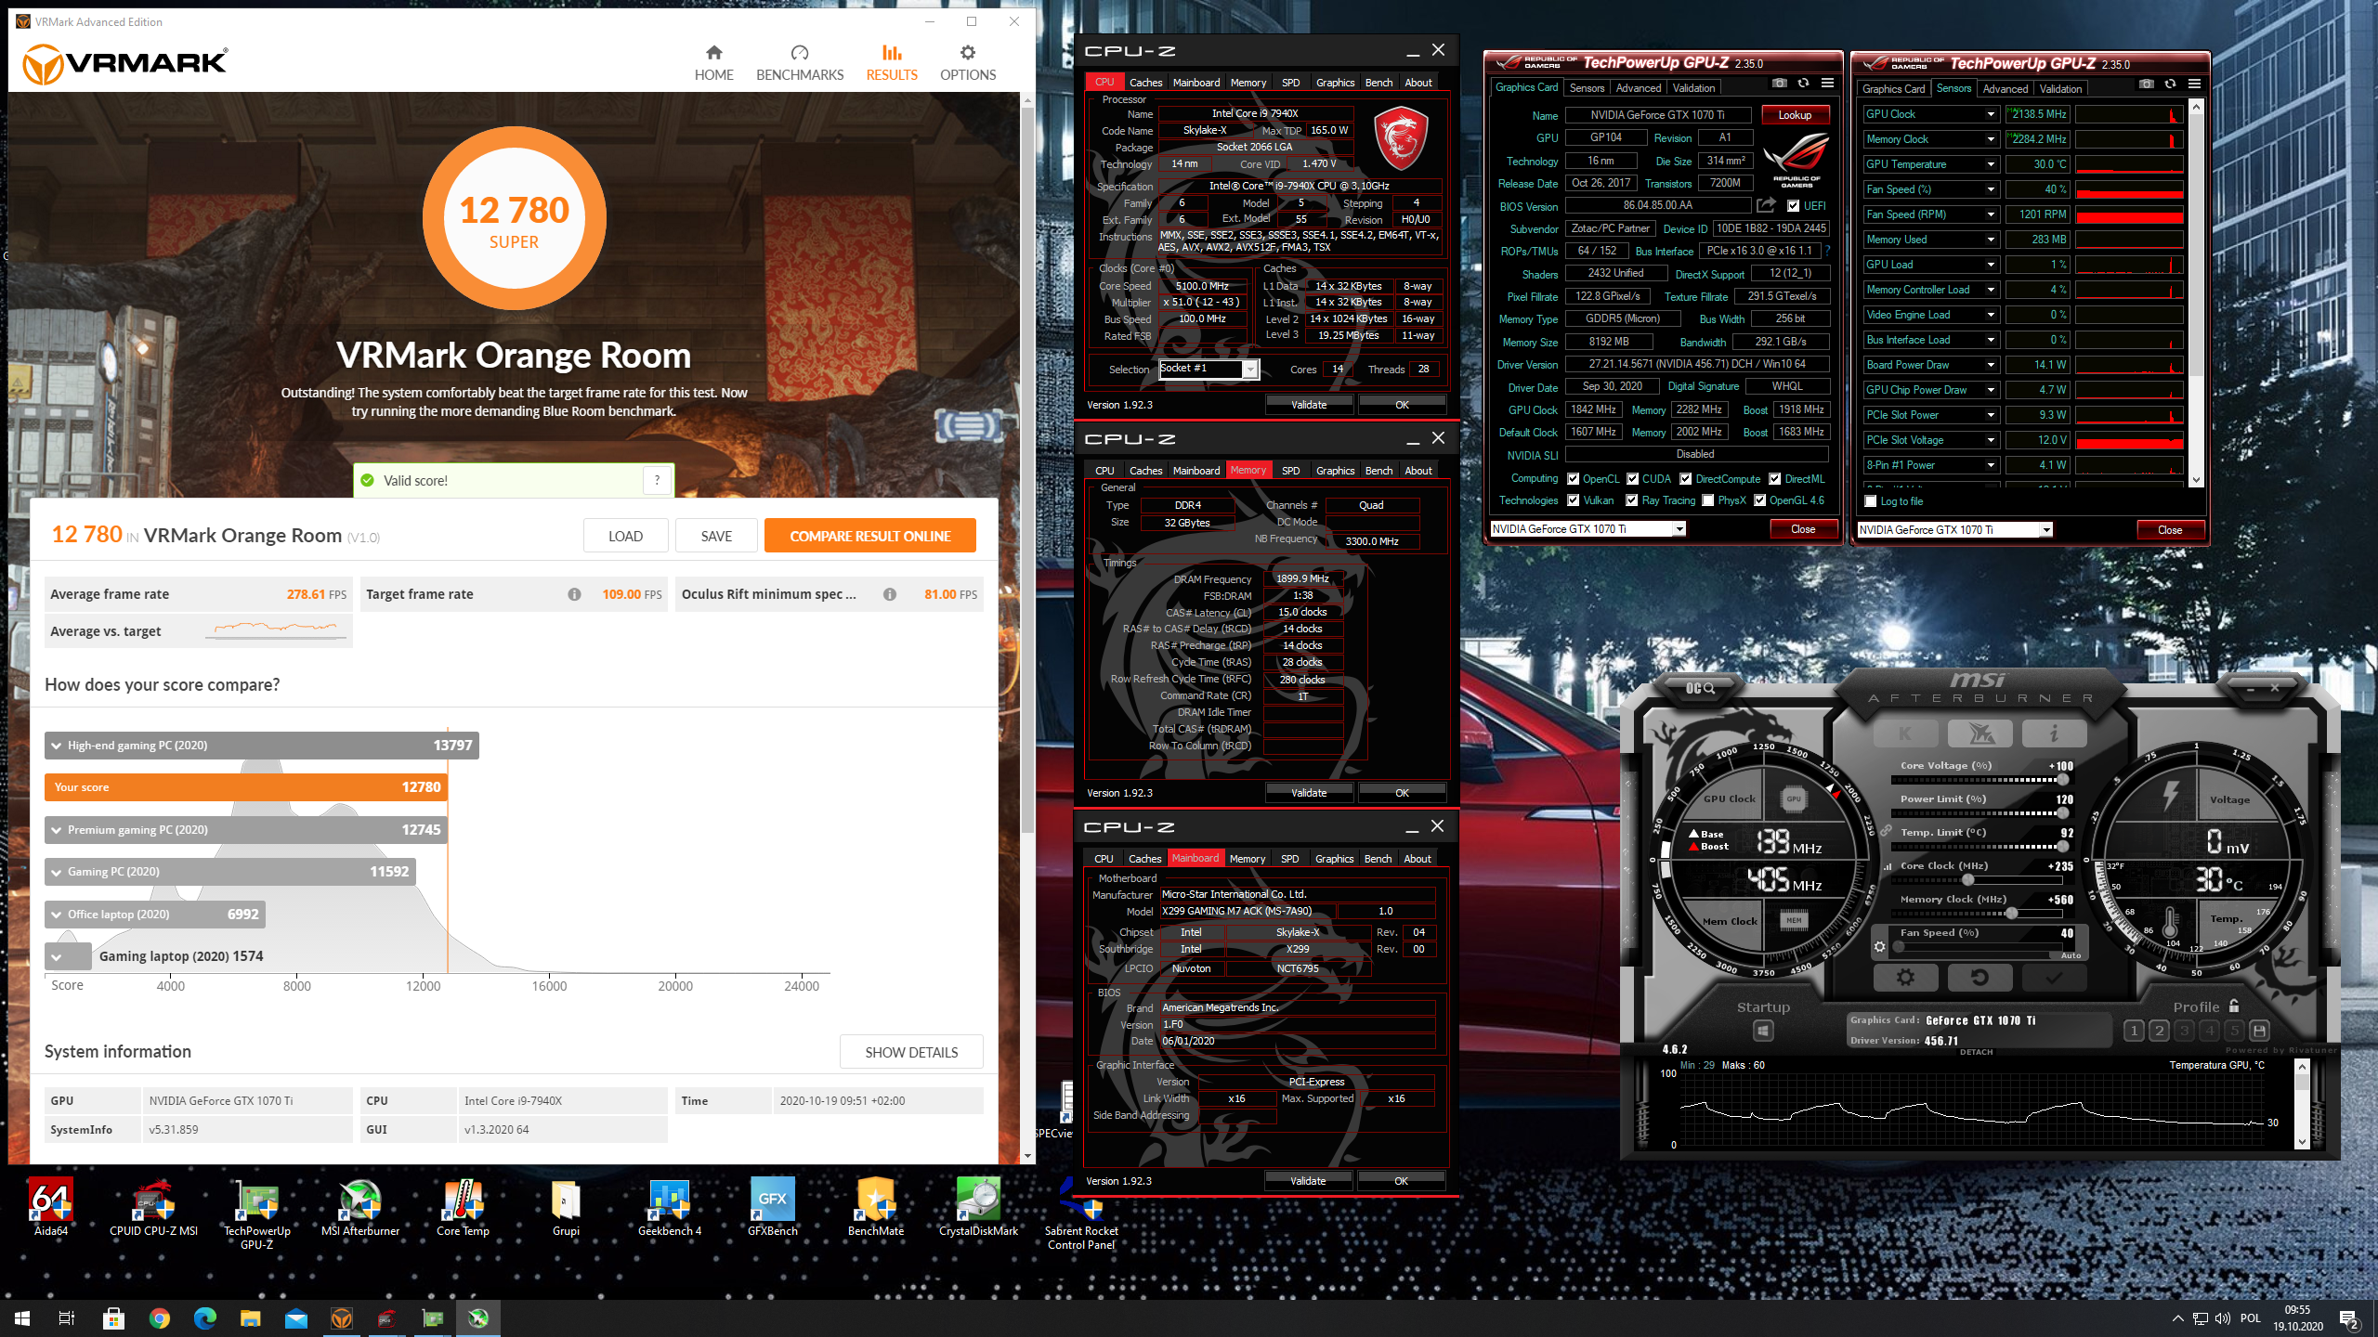This screenshot has width=2378, height=1337.
Task: Open Aida64 desktop shortcut
Action: (51, 1207)
